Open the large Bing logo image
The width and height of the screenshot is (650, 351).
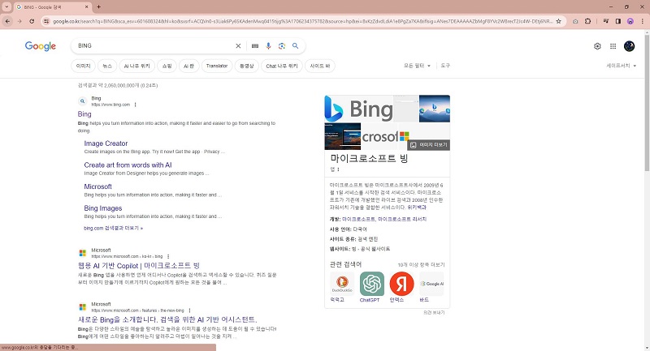[358, 109]
